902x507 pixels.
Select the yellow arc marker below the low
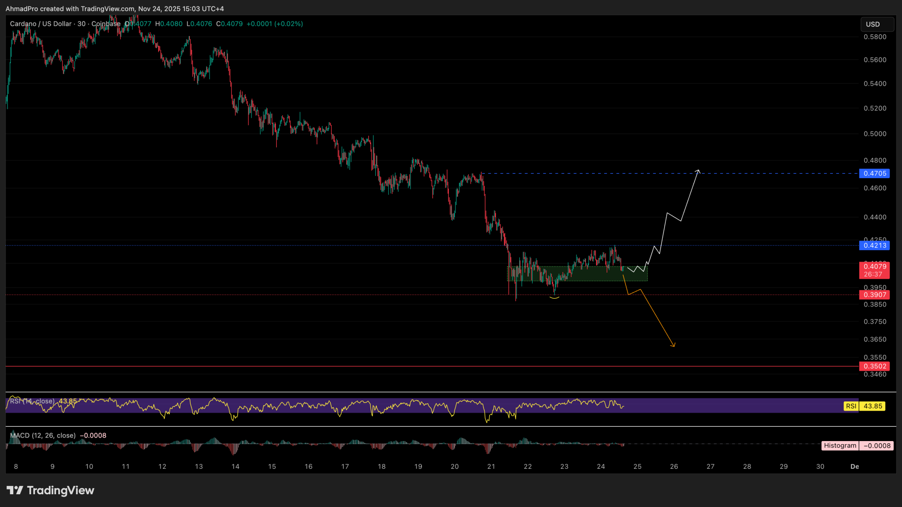click(x=554, y=298)
